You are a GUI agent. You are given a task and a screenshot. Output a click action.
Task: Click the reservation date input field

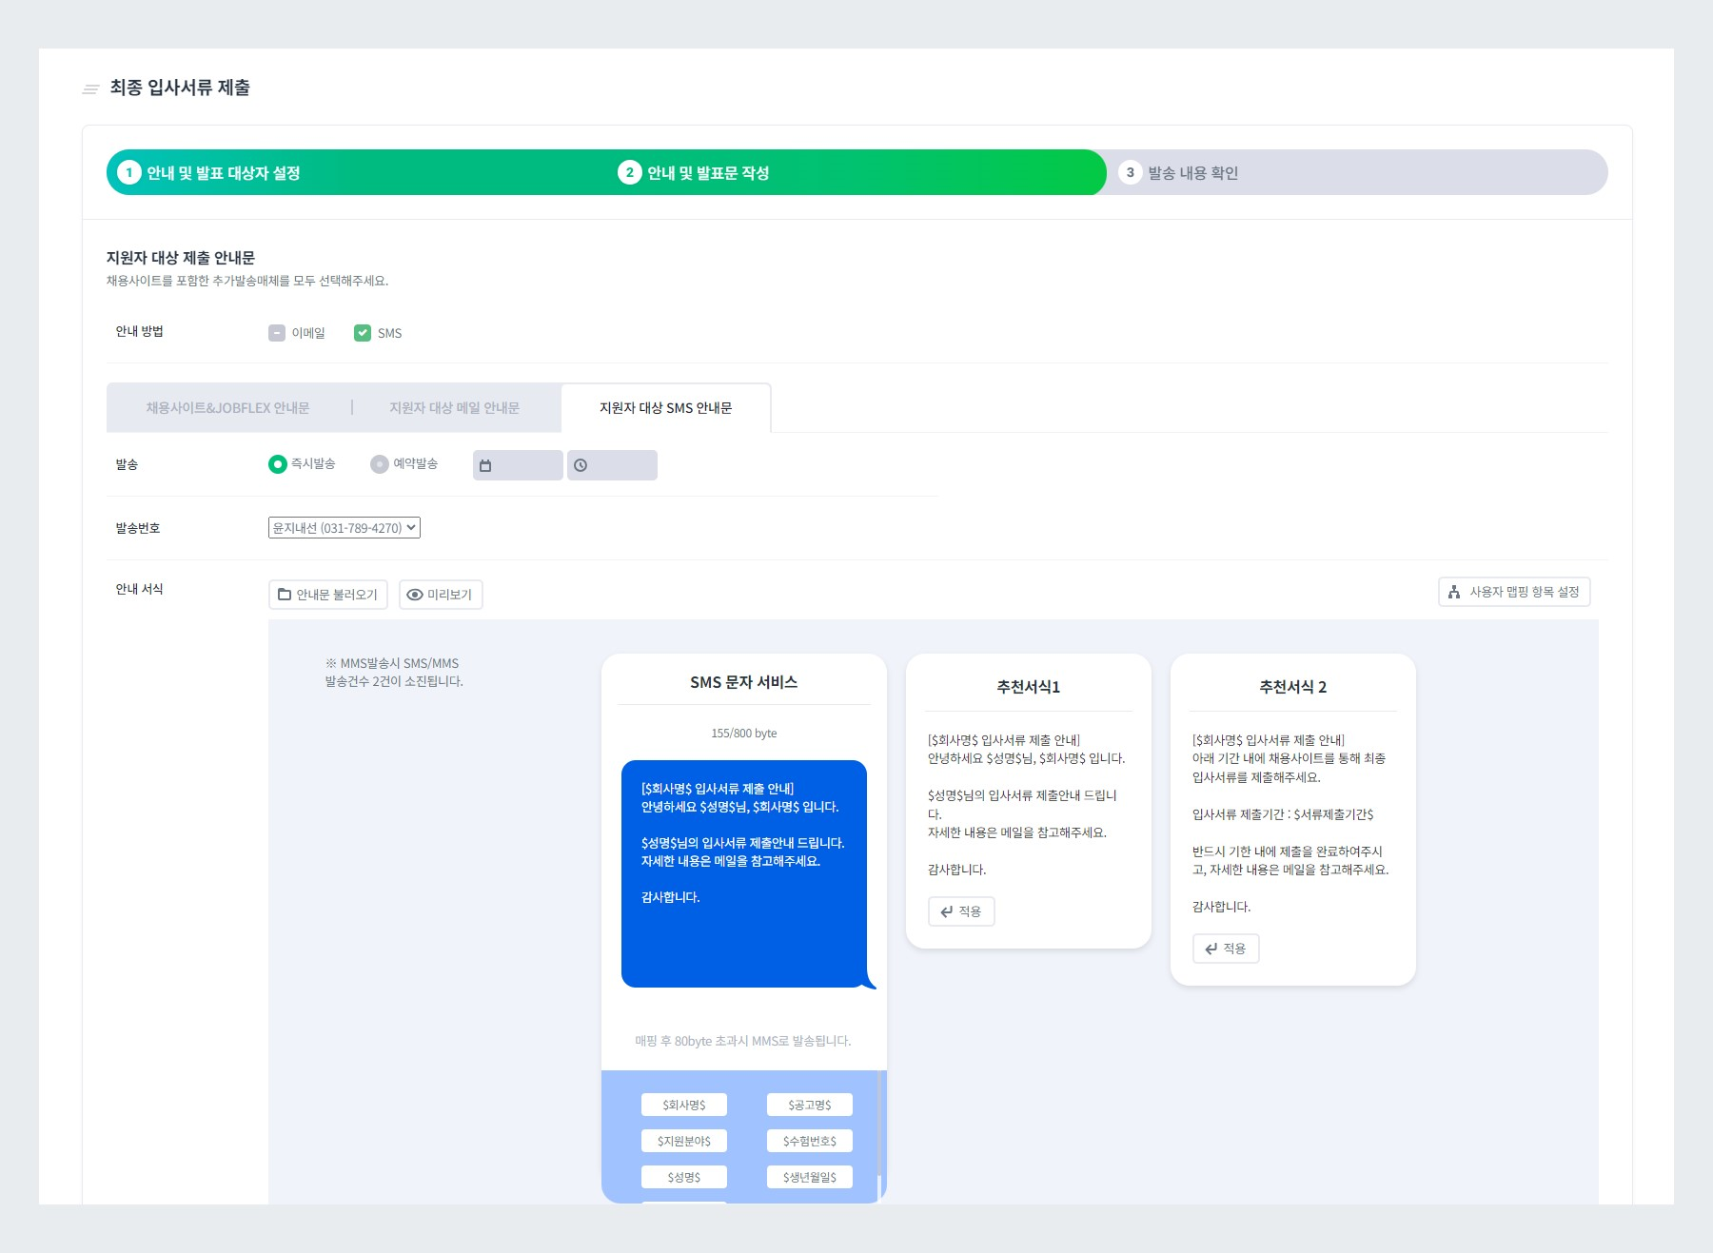pyautogui.click(x=518, y=465)
